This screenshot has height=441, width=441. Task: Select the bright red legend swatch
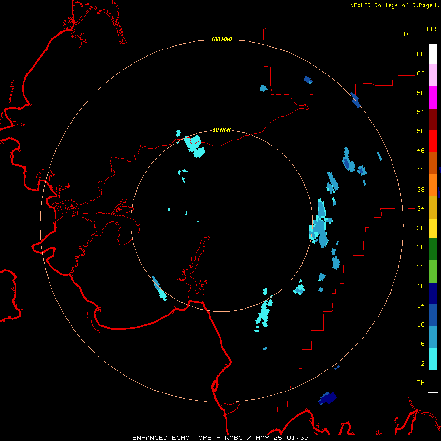[x=433, y=141]
